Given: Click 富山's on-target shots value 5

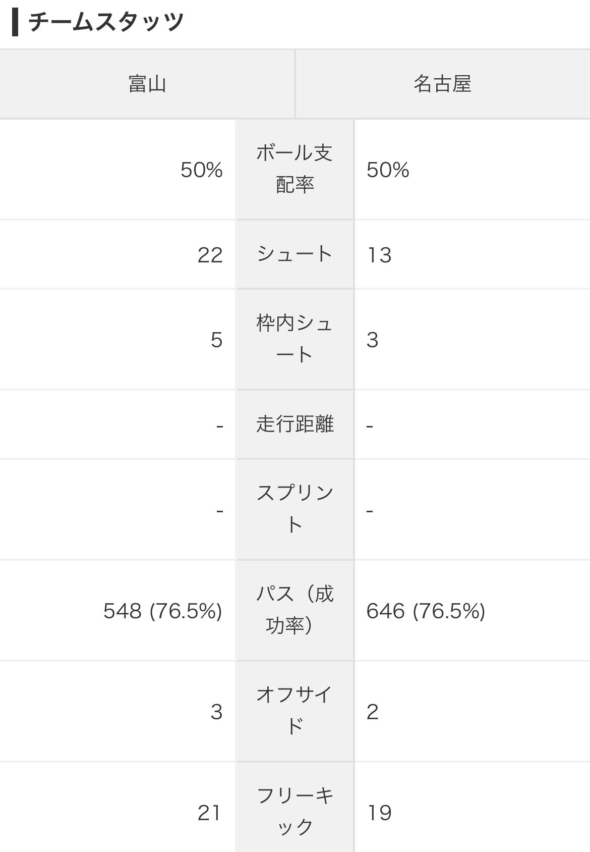Looking at the screenshot, I should (216, 340).
